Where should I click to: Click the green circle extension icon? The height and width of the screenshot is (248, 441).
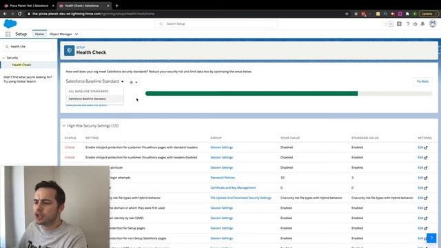[414, 14]
